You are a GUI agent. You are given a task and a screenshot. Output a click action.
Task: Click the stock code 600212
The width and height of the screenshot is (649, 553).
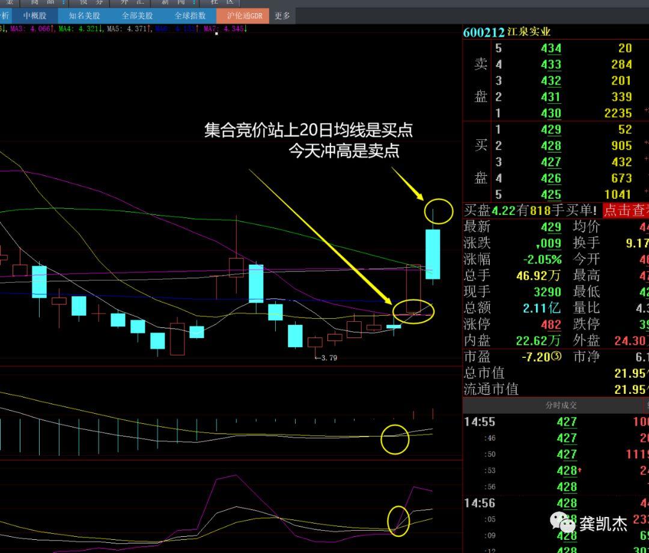[484, 32]
